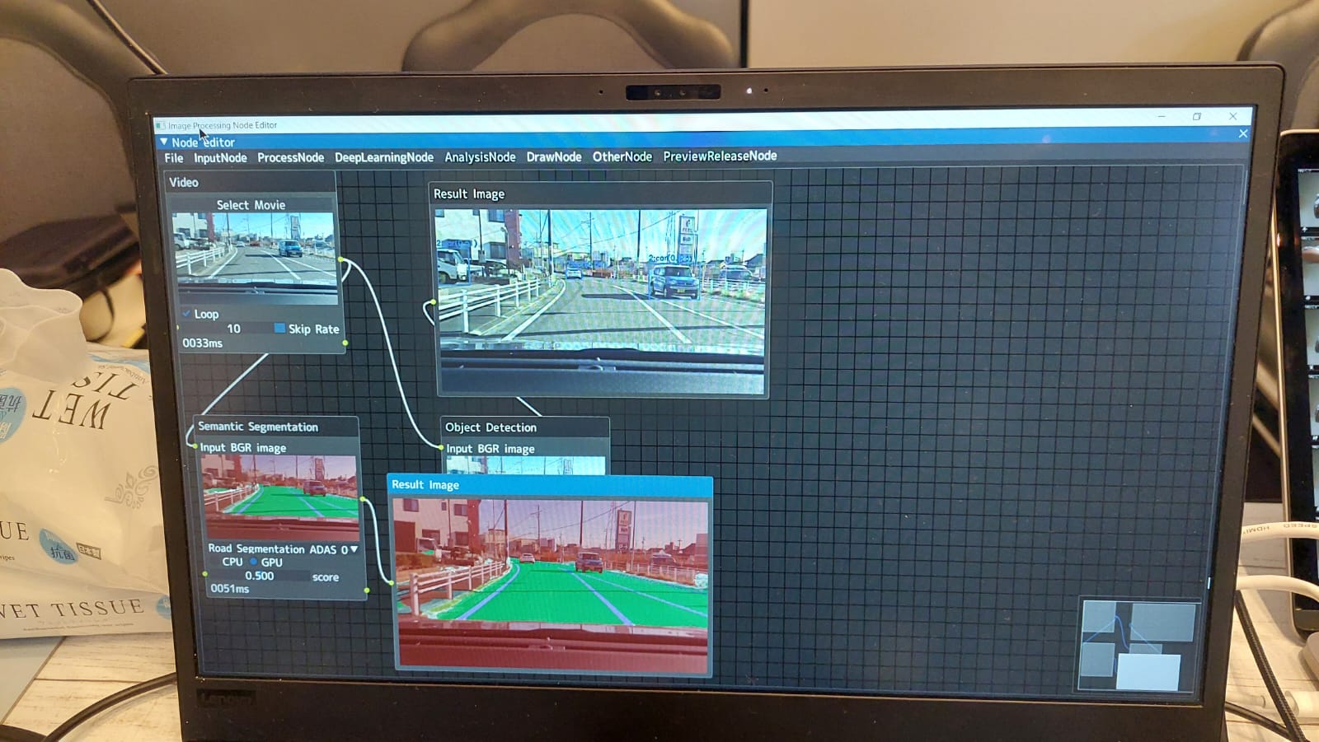Click the score threshold slider

259,576
